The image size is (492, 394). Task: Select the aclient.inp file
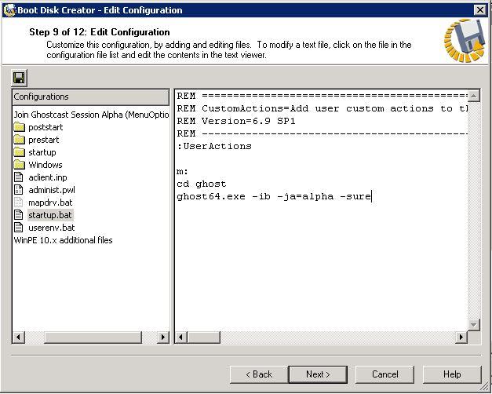[47, 177]
